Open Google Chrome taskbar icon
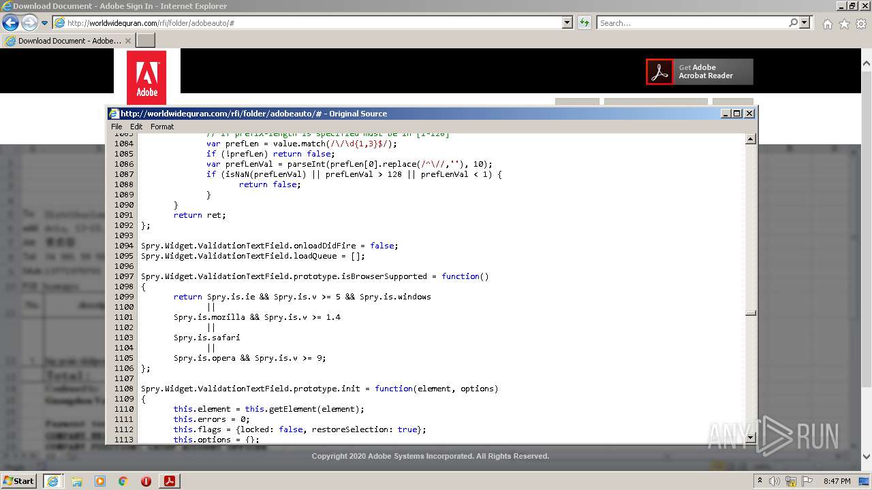Screen dimensions: 872x490 click(x=123, y=481)
